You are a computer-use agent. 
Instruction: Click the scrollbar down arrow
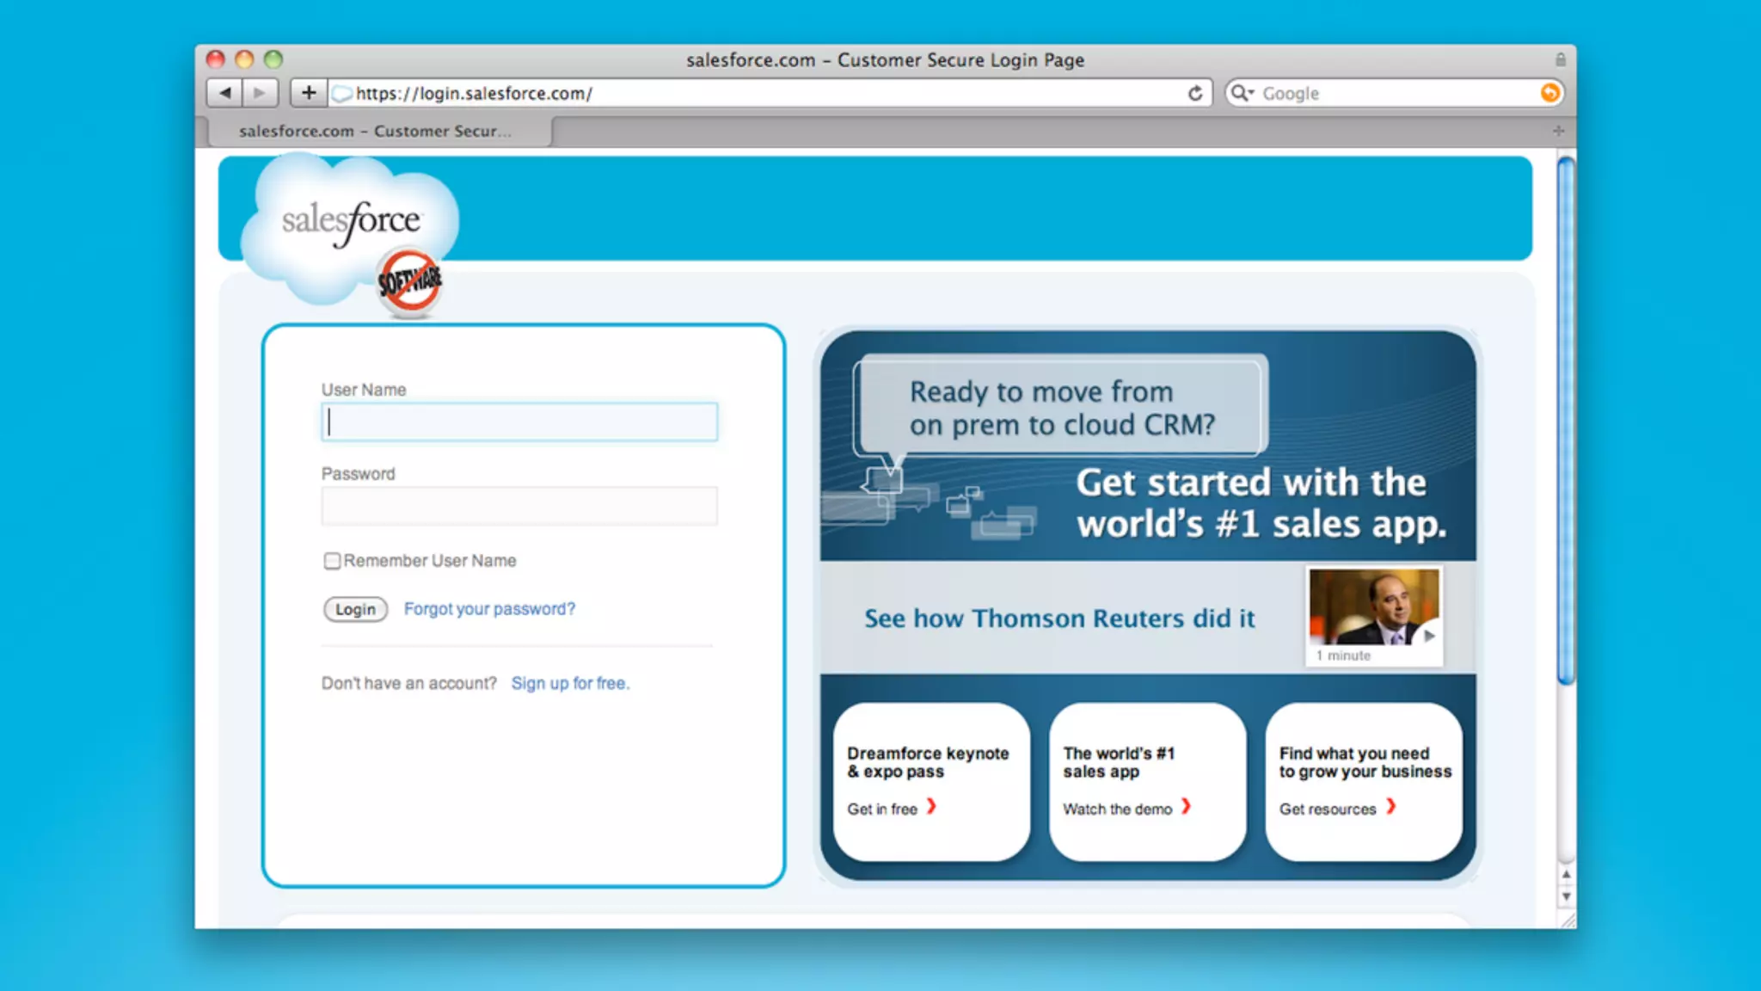[1567, 896]
